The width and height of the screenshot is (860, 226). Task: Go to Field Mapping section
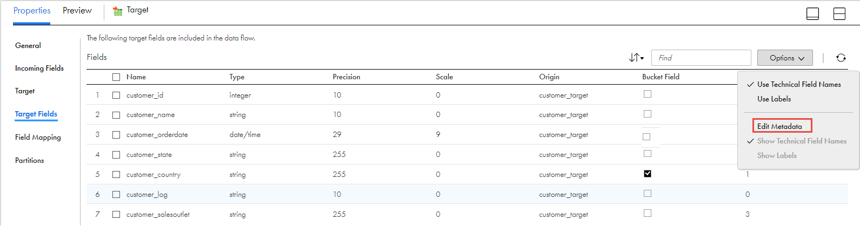coord(38,138)
